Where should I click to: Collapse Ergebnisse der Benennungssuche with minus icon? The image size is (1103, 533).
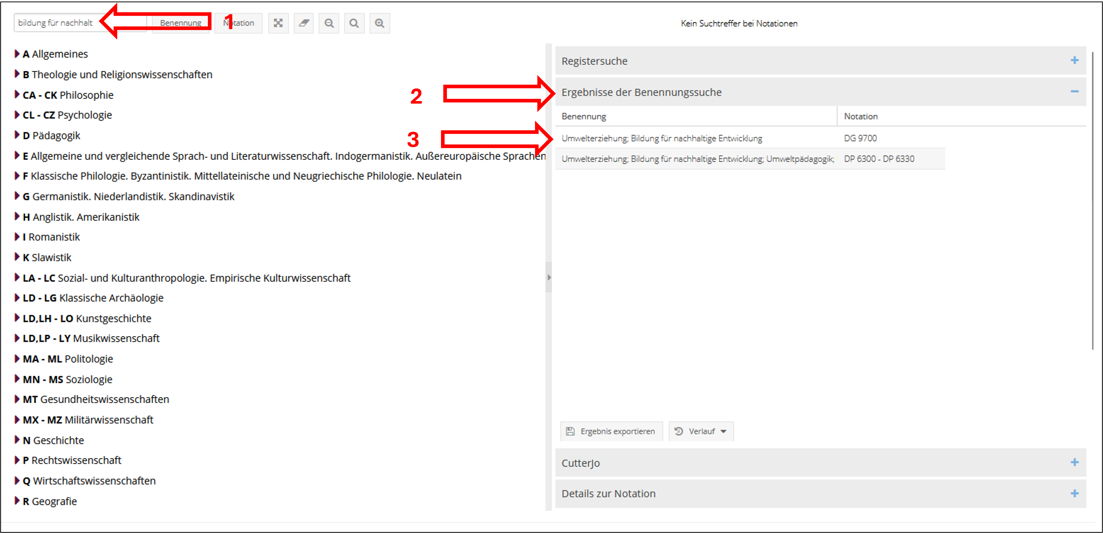1074,91
